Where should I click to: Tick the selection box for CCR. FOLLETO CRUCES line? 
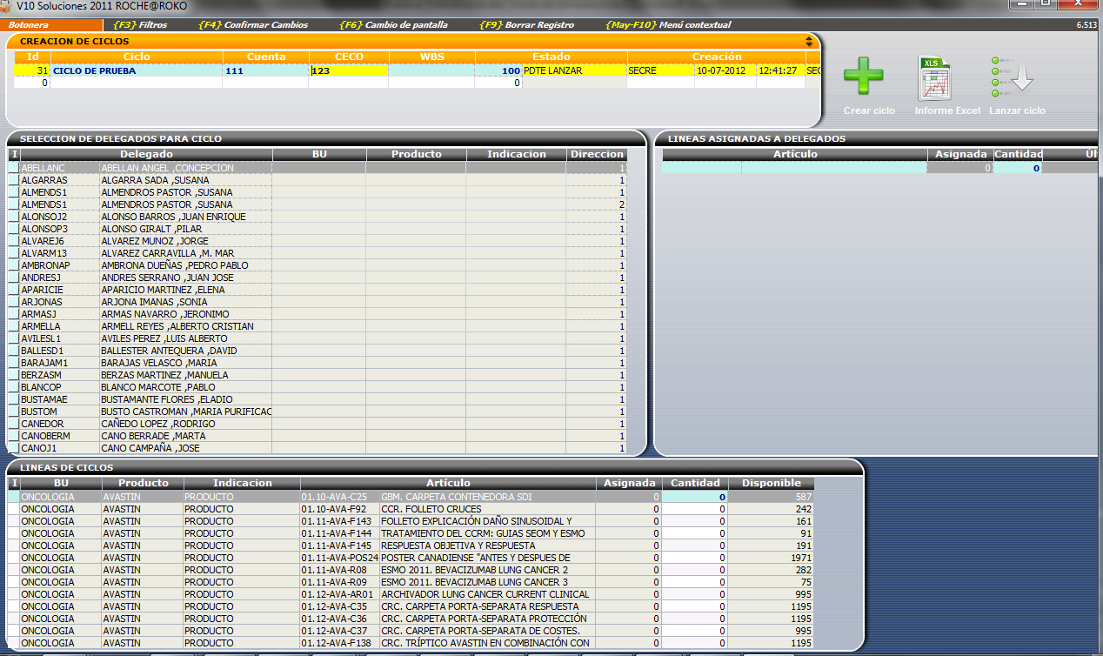point(13,509)
